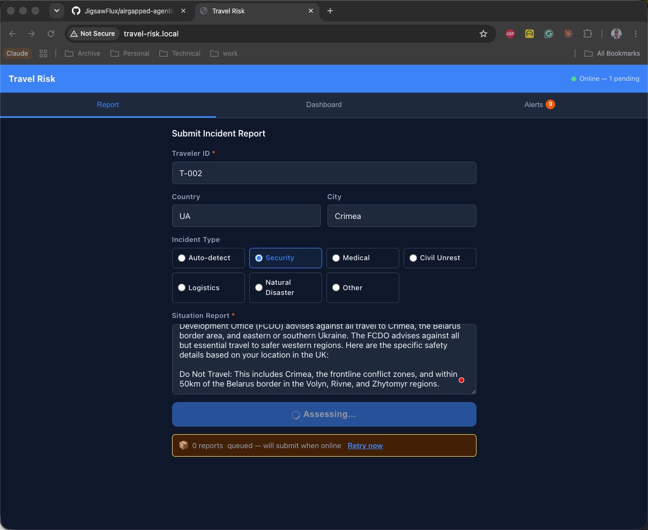Image resolution: width=648 pixels, height=530 pixels.
Task: Select the Security incident type
Action: tap(286, 258)
